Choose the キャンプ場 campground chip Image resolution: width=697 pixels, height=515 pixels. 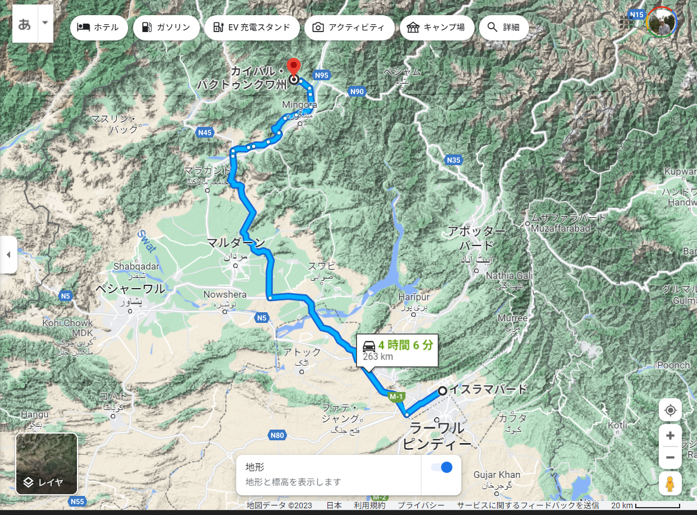[437, 27]
